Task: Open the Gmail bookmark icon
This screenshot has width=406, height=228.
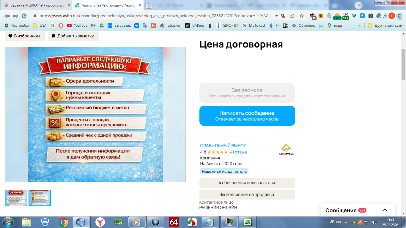Action: click(93, 26)
